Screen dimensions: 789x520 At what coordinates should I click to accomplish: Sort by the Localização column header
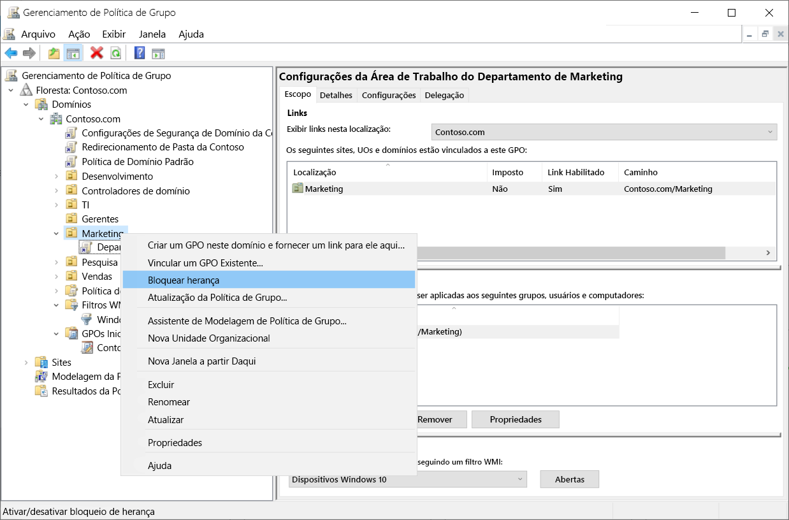click(x=387, y=172)
